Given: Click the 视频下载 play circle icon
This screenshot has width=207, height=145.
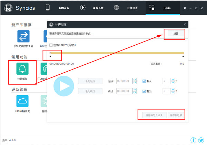Looking at the screenshot, I should point(83,7).
